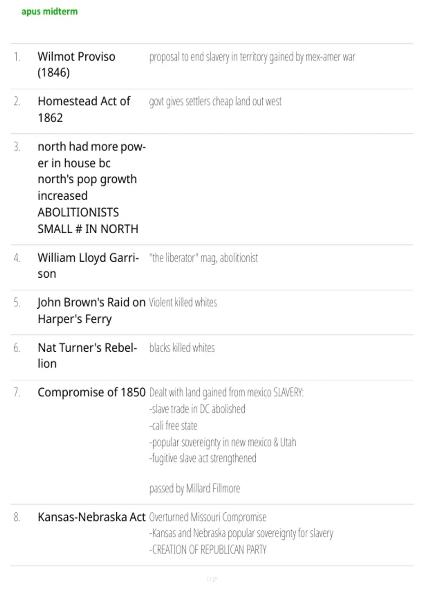Select the 'north had more power in house' entry
Viewport: 423px width, 599px height.
click(x=92, y=171)
